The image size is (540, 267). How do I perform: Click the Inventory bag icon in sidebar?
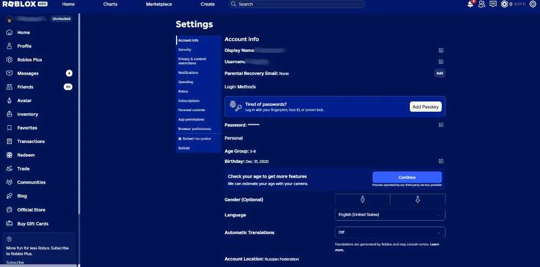pyautogui.click(x=10, y=114)
